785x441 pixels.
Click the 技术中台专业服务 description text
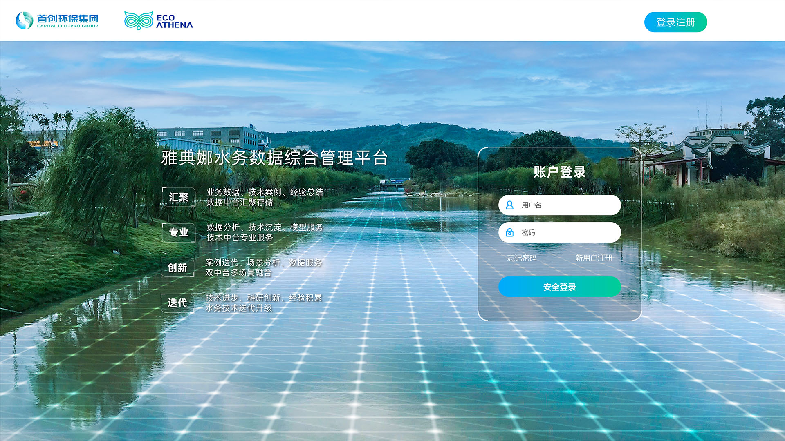[240, 238]
